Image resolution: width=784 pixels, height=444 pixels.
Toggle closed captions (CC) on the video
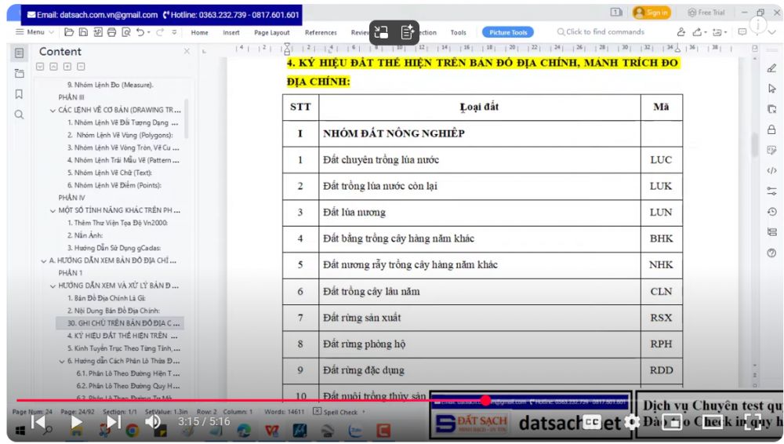coord(593,422)
